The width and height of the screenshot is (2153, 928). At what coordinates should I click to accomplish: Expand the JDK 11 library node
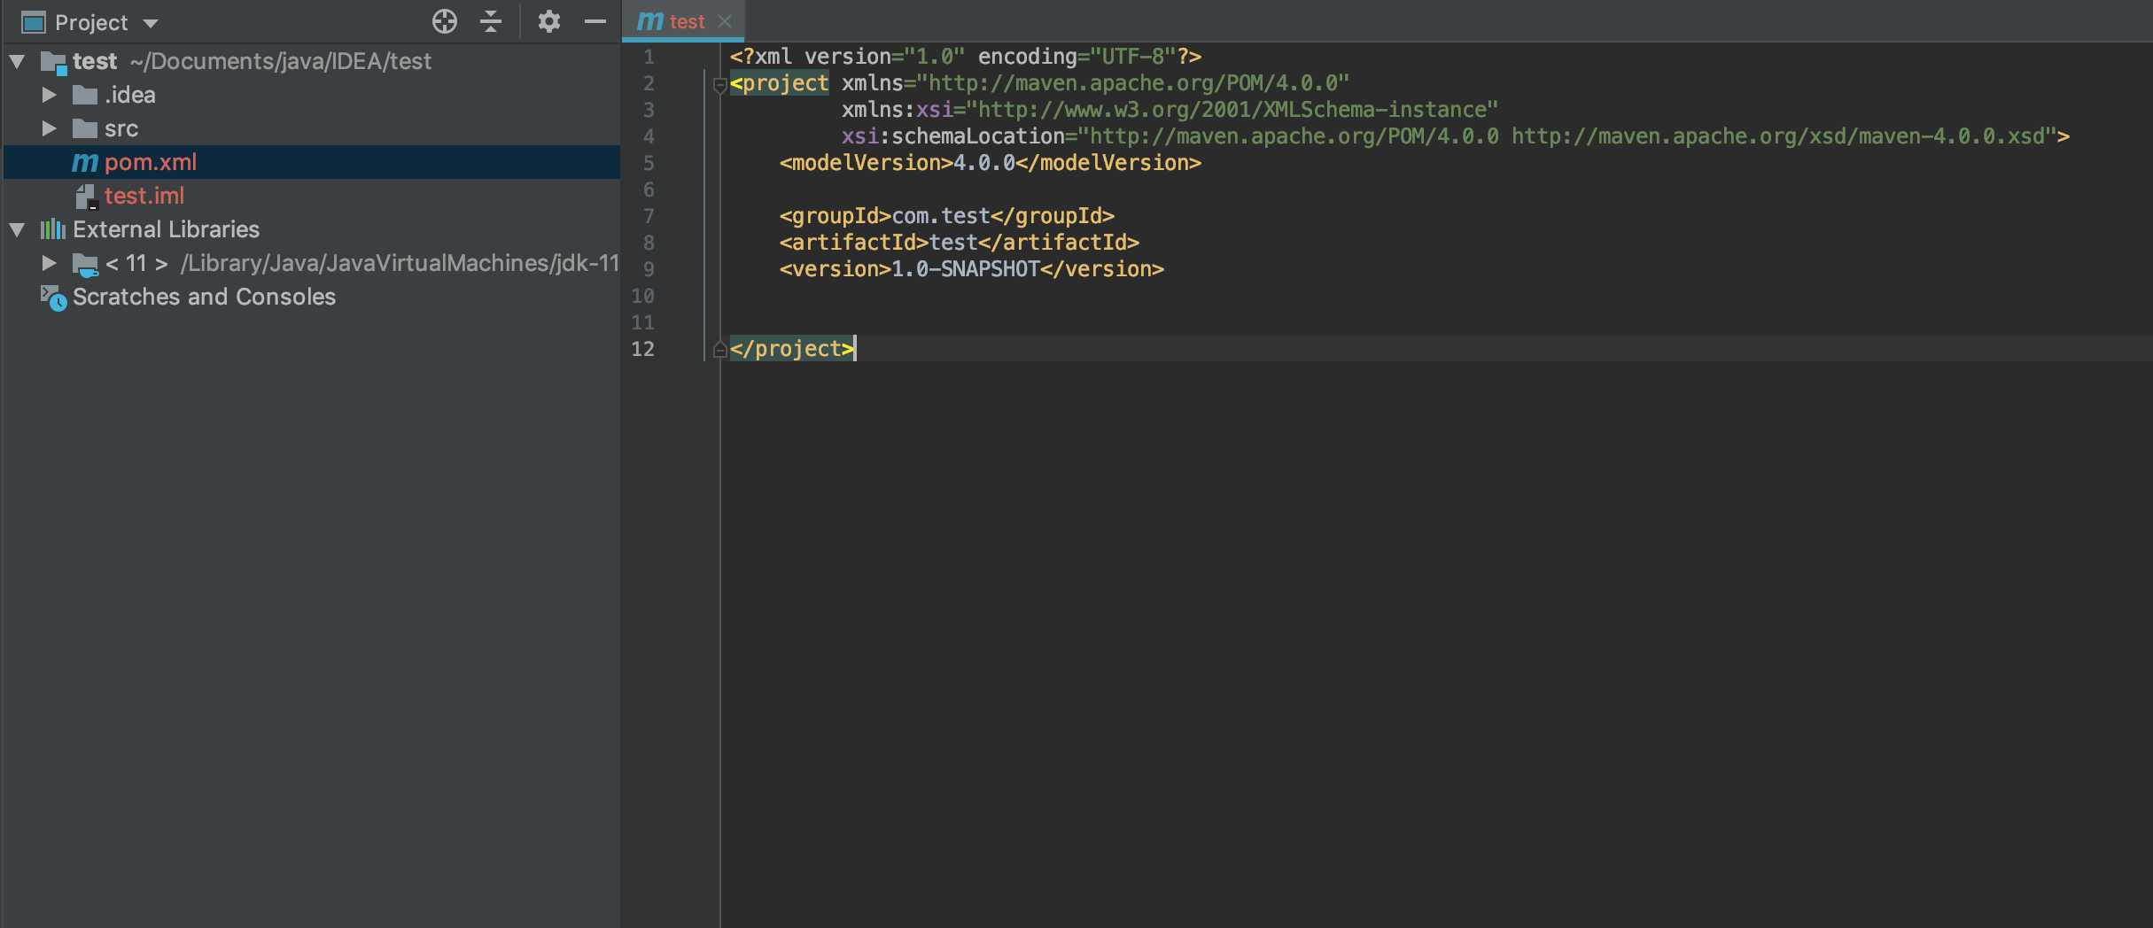click(x=50, y=263)
